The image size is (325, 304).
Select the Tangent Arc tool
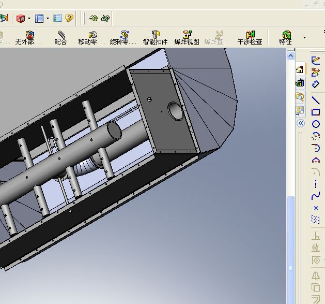point(316,148)
